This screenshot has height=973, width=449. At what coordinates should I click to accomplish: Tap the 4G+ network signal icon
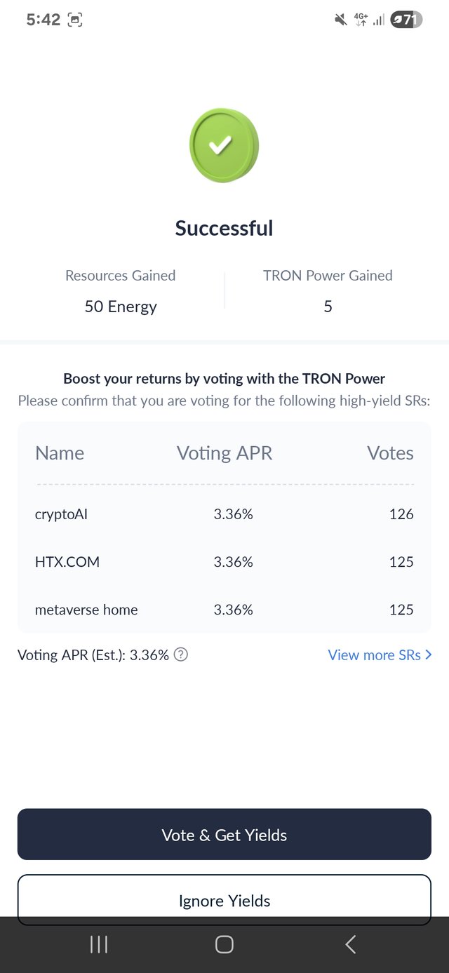(x=361, y=20)
